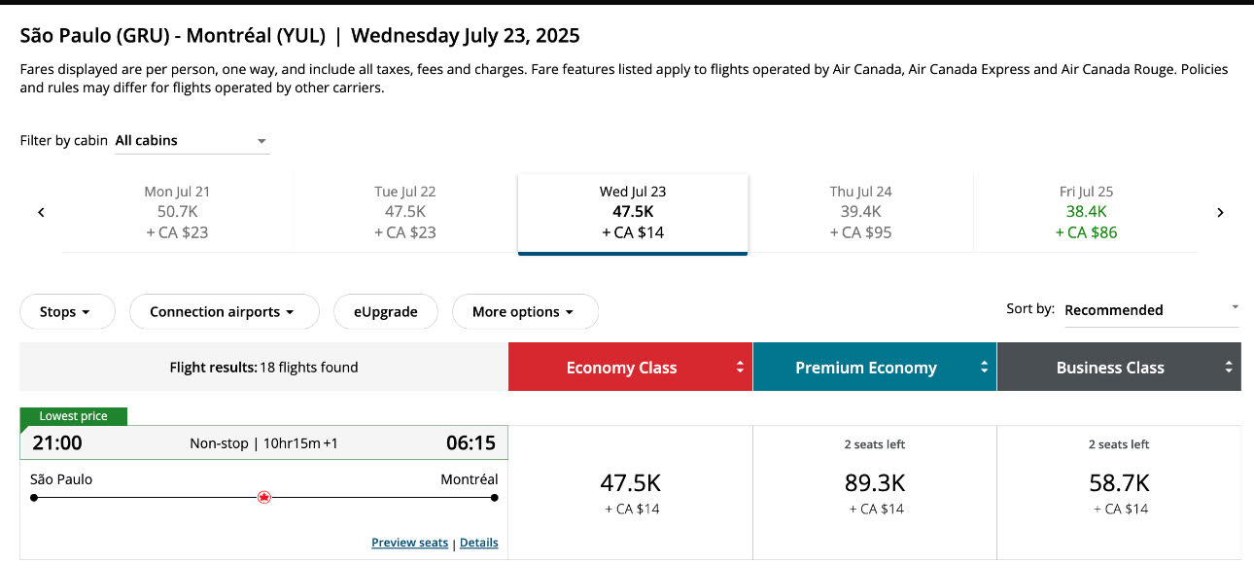Sort by Premium Economy price arrows

984,368
